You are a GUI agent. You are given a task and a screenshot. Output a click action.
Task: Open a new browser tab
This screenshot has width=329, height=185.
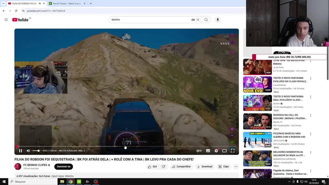coord(91,4)
